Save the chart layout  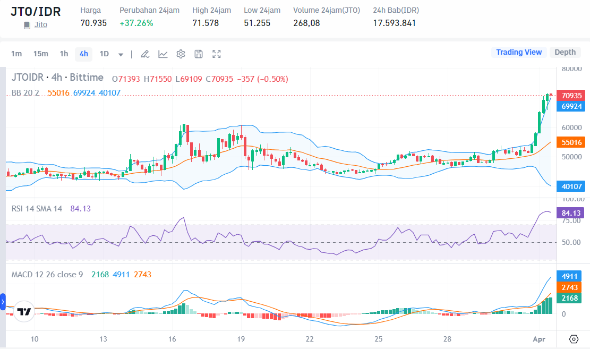198,54
